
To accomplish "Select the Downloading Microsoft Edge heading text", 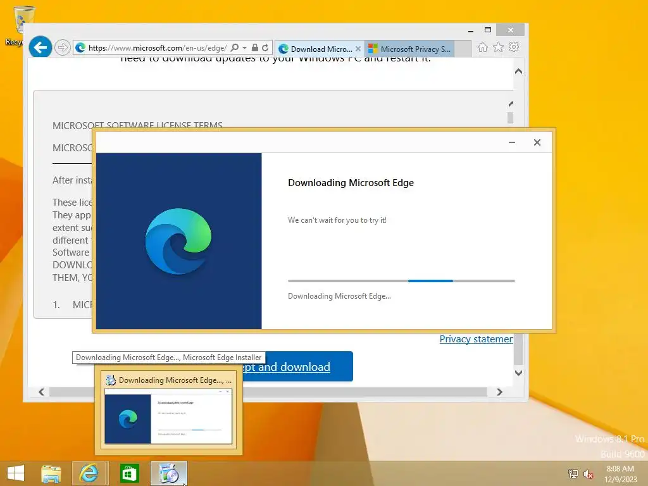I will (351, 183).
